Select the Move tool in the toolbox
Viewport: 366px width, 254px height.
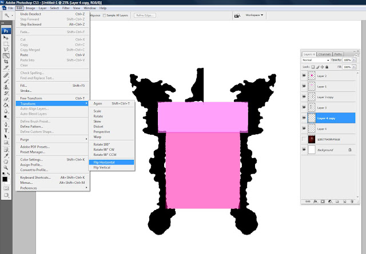6,38
